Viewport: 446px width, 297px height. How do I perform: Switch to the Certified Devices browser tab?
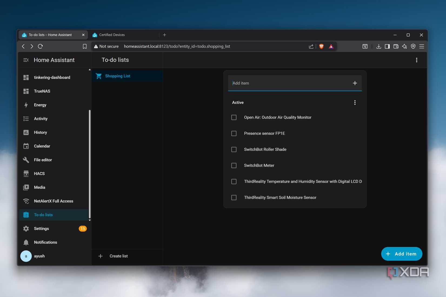click(124, 35)
